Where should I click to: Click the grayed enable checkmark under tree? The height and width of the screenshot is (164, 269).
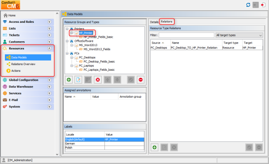point(131,80)
